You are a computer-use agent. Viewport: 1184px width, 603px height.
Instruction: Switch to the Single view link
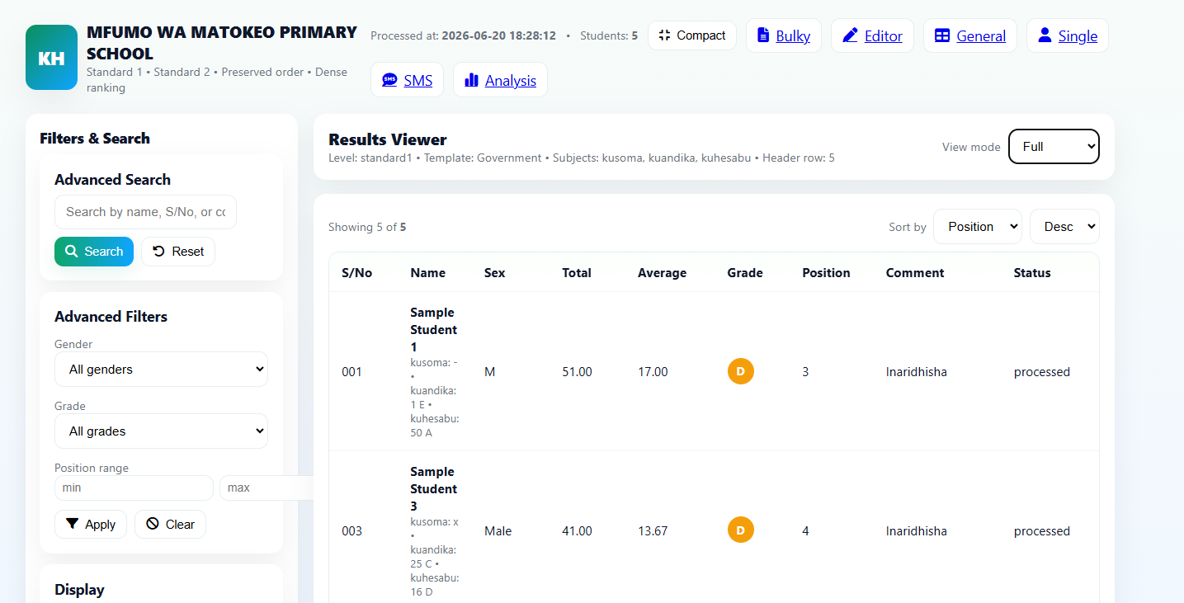(1068, 35)
